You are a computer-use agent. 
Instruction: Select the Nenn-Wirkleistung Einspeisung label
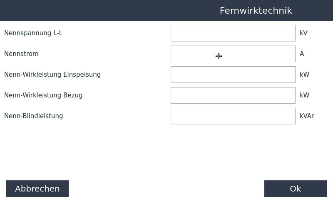52,75
